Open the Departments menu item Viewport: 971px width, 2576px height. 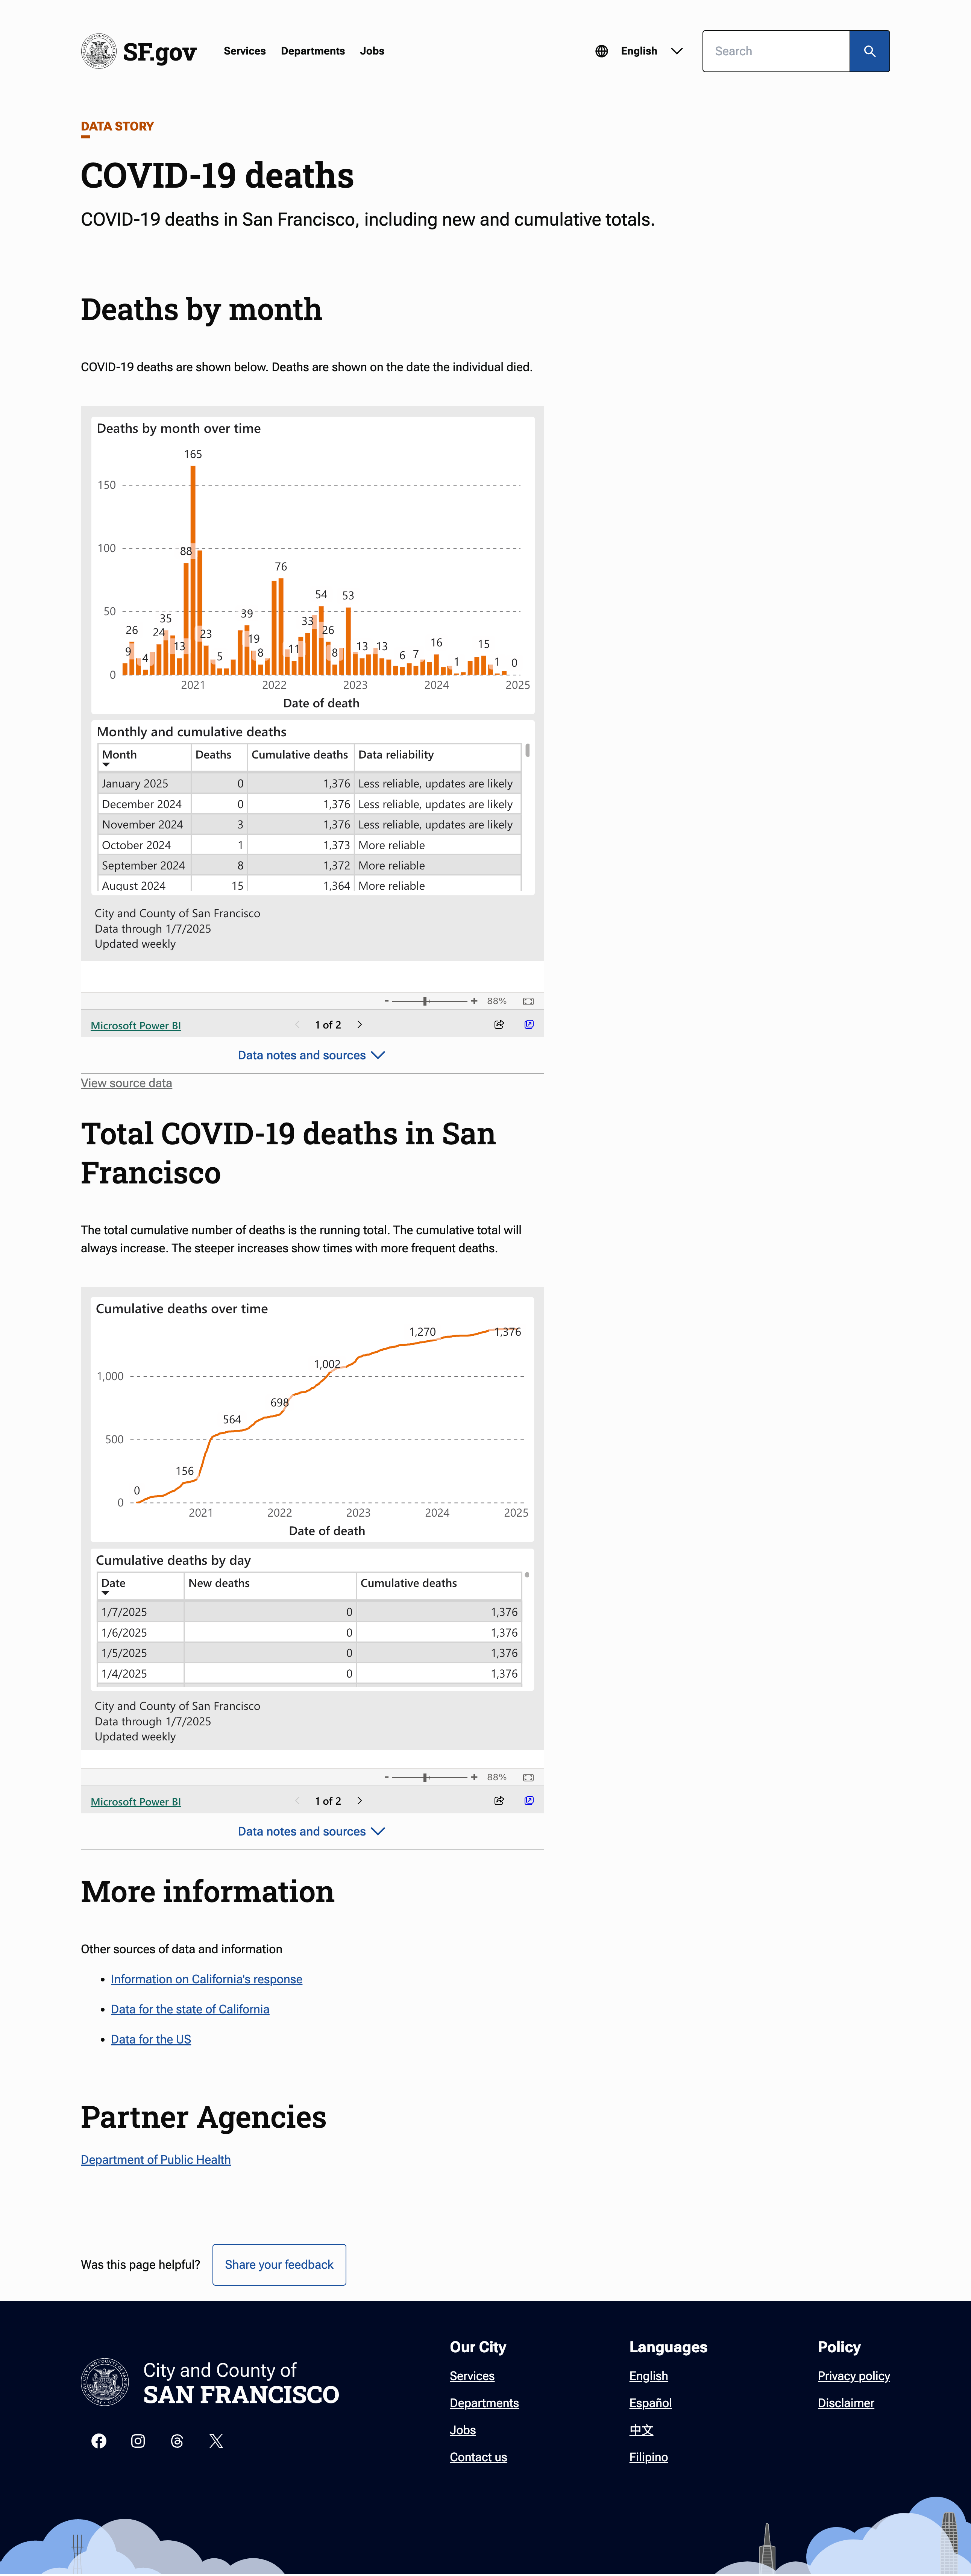click(x=312, y=51)
